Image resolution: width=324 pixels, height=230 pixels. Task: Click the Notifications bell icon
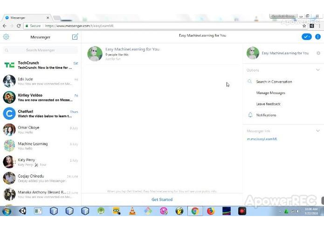[250, 115]
